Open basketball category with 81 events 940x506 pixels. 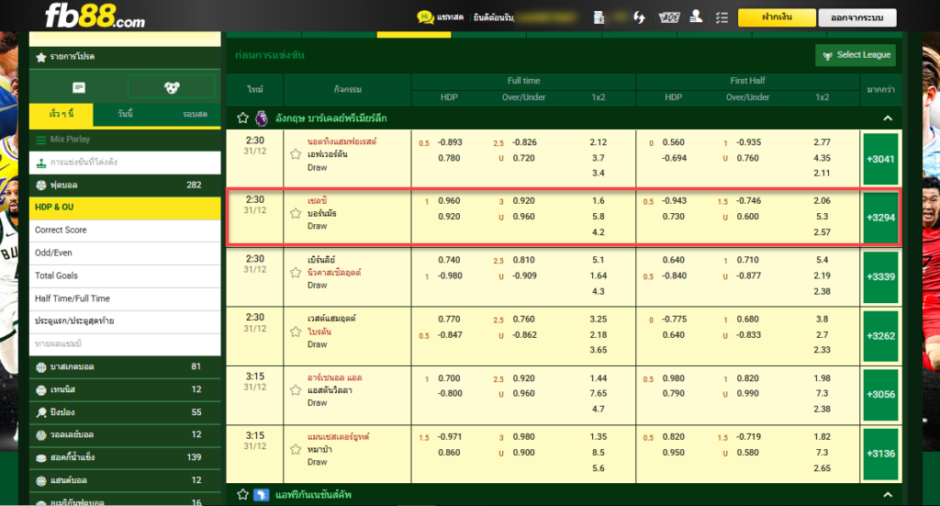(125, 367)
